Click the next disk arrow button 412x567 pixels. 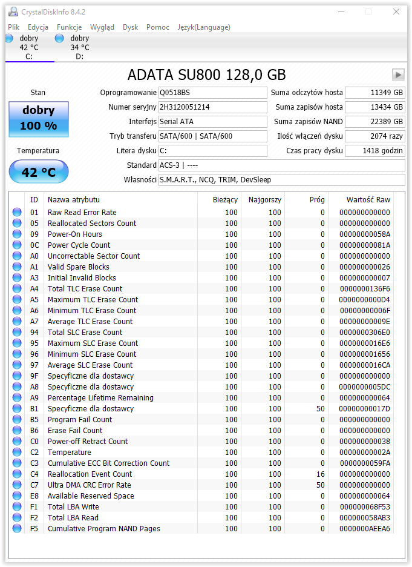[398, 75]
